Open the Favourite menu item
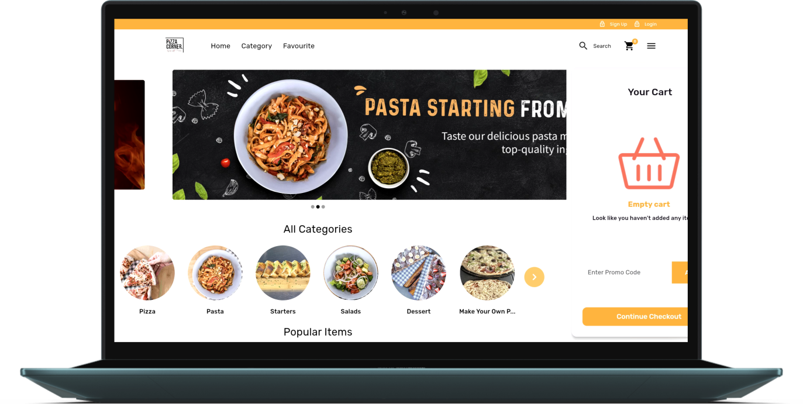The image size is (803, 404). [x=299, y=46]
